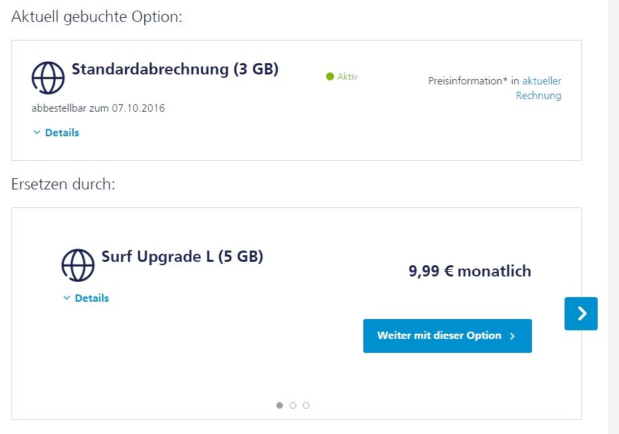Expand Details of the Surf Upgrade L option
This screenshot has height=434, width=619.
coord(92,298)
